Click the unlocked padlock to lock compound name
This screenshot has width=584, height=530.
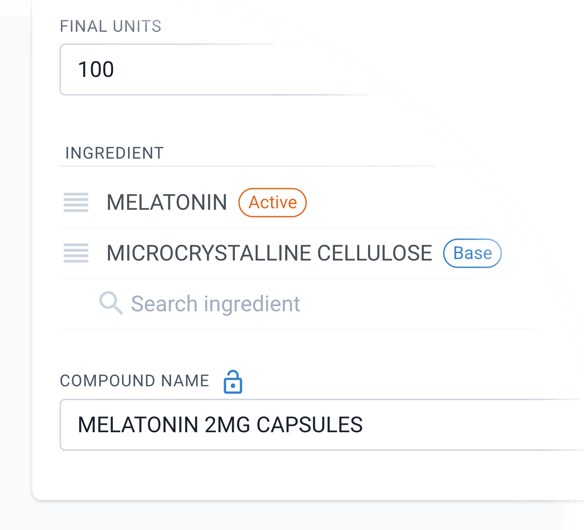coord(233,381)
